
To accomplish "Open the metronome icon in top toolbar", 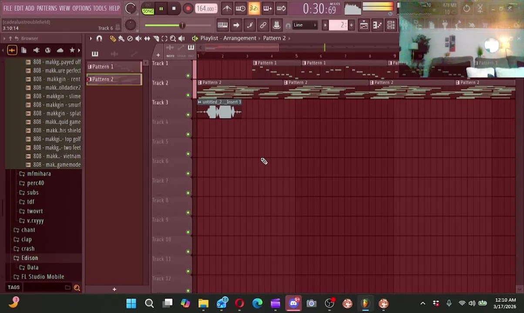I will (x=227, y=8).
